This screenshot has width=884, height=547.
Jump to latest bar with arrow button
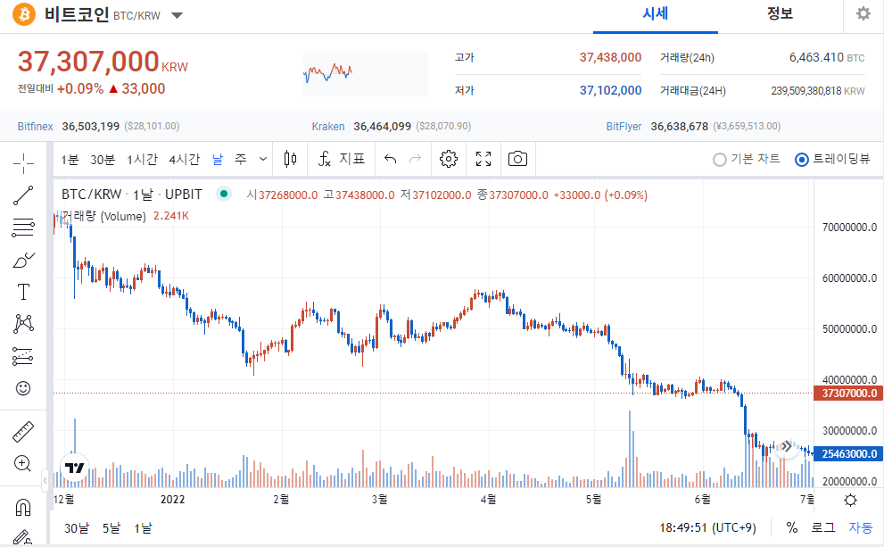tap(787, 447)
